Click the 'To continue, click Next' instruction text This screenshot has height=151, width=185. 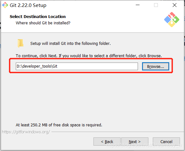(89, 56)
